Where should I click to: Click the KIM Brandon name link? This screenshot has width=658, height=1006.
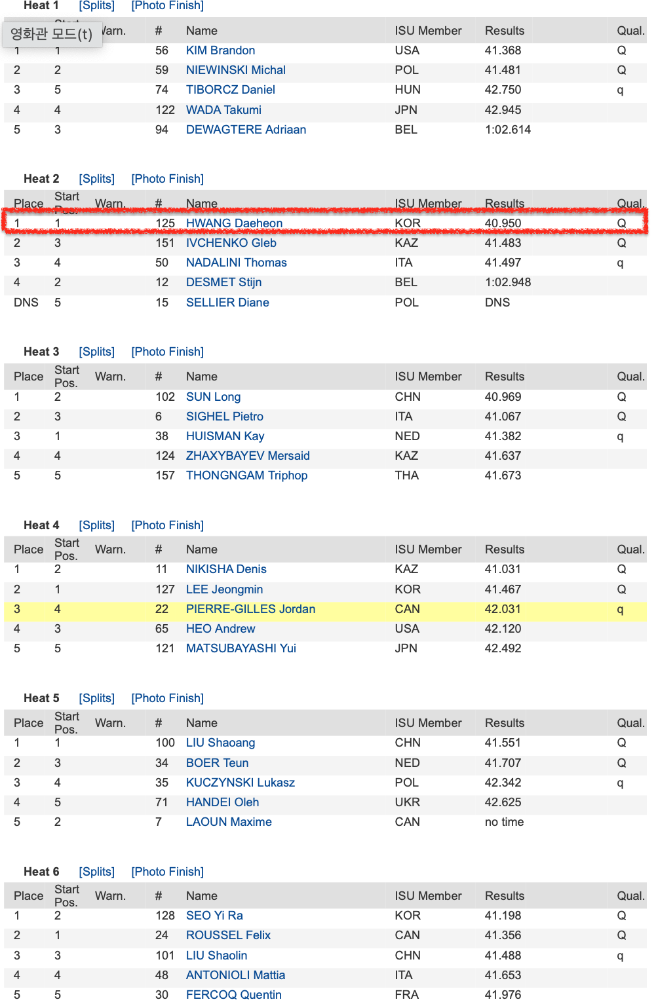tap(220, 50)
